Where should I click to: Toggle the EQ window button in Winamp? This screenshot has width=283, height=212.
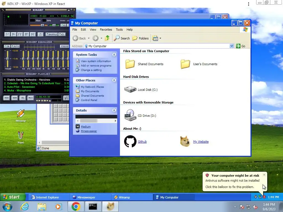tap(63, 25)
